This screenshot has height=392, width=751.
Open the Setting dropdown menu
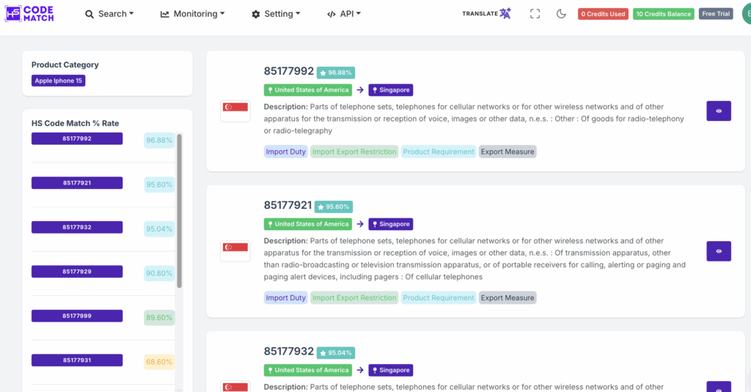click(276, 14)
